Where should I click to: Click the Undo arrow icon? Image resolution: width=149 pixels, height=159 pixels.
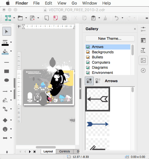coord(117,18)
